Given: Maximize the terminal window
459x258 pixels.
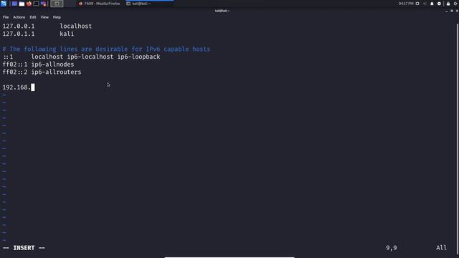Looking at the screenshot, I should [452, 11].
